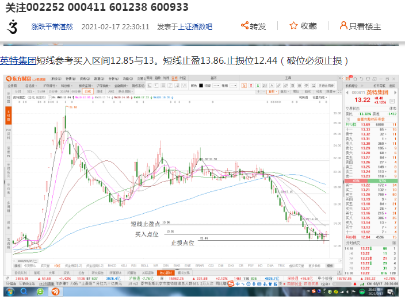Image resolution: width=405 pixels, height=304 pixels.
Task: Open author link 张跌平常湛然
Action: click(x=52, y=26)
